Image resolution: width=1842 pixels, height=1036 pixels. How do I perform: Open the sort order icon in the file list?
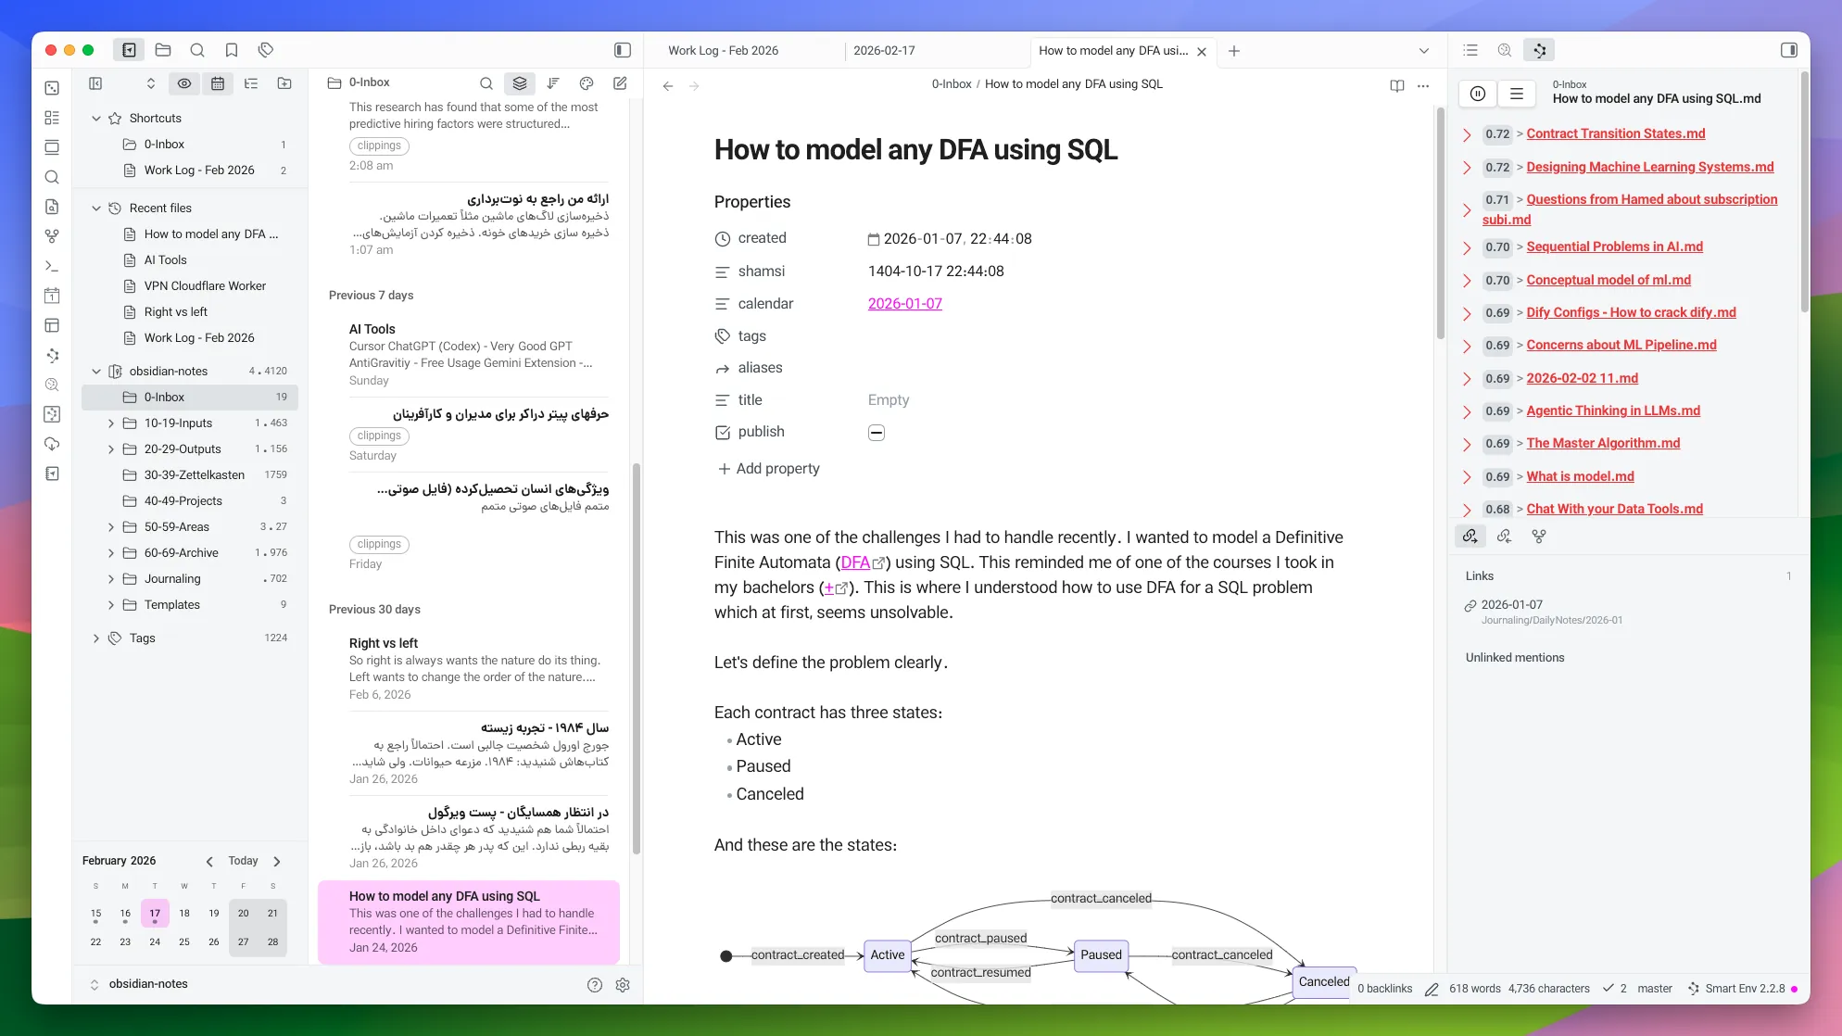tap(553, 83)
